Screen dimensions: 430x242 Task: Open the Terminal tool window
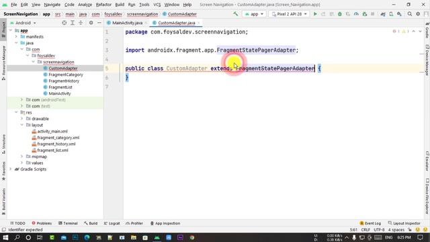(x=68, y=223)
